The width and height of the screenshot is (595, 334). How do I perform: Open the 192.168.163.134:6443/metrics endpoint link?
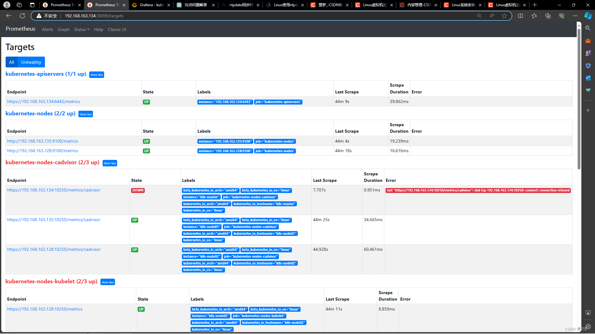point(43,101)
